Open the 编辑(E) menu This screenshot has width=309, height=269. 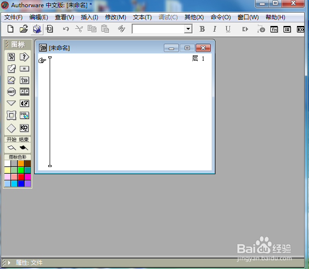[39, 17]
